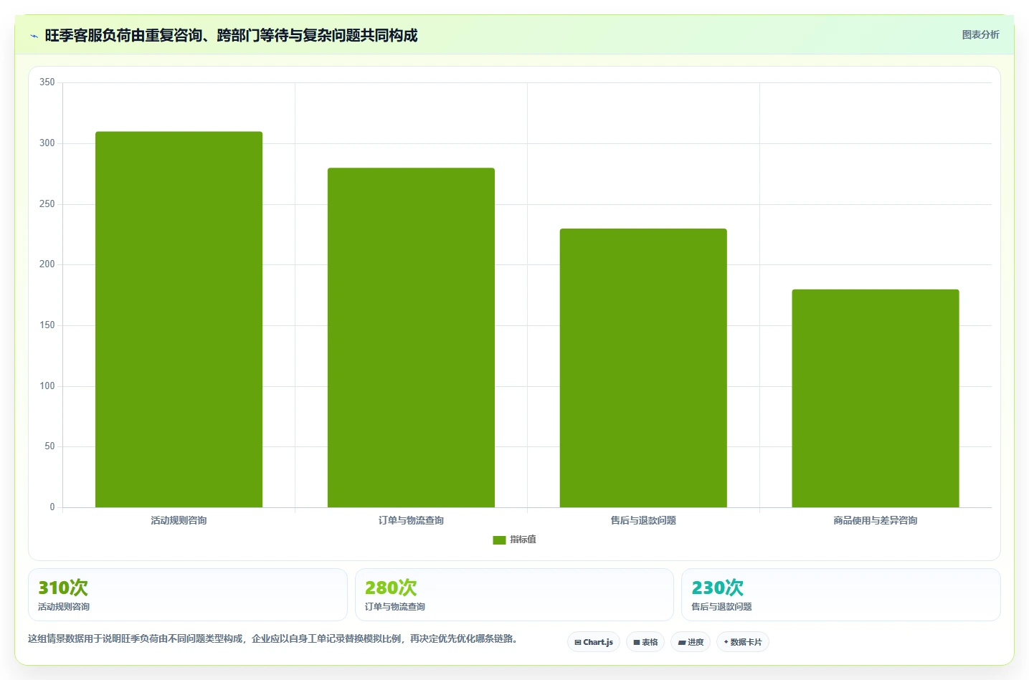Click the footnote text 这组情景数据
The height and width of the screenshot is (680, 1029).
pyautogui.click(x=272, y=638)
